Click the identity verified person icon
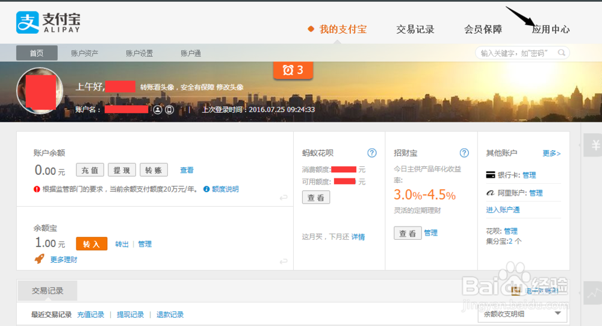 tap(157, 110)
